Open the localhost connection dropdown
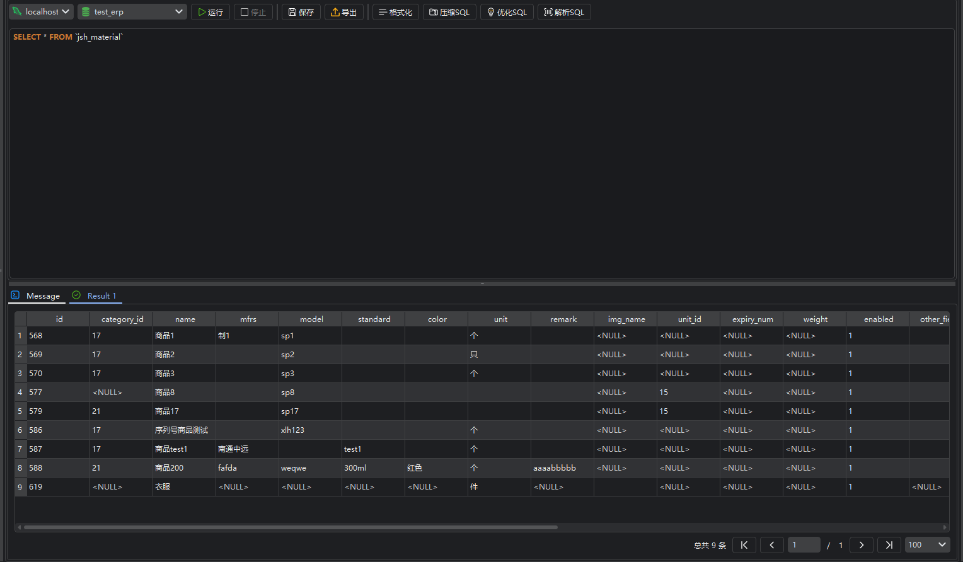 coord(41,12)
